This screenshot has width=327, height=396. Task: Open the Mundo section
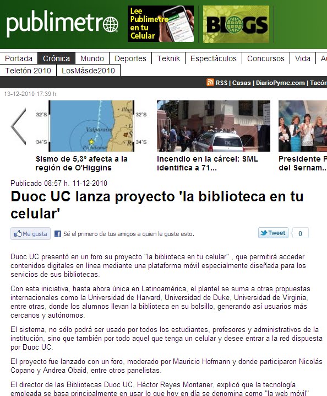(x=92, y=58)
